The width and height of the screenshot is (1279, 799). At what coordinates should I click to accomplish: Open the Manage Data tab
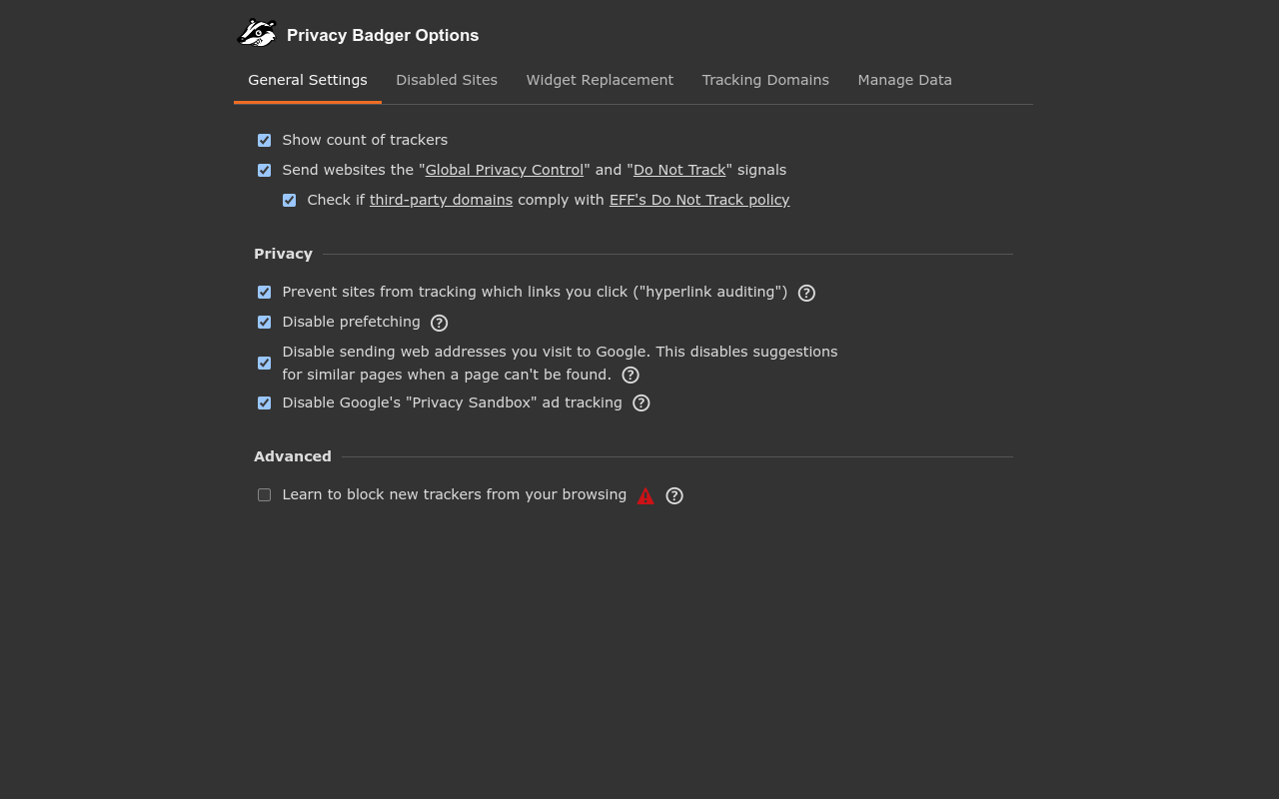(904, 80)
